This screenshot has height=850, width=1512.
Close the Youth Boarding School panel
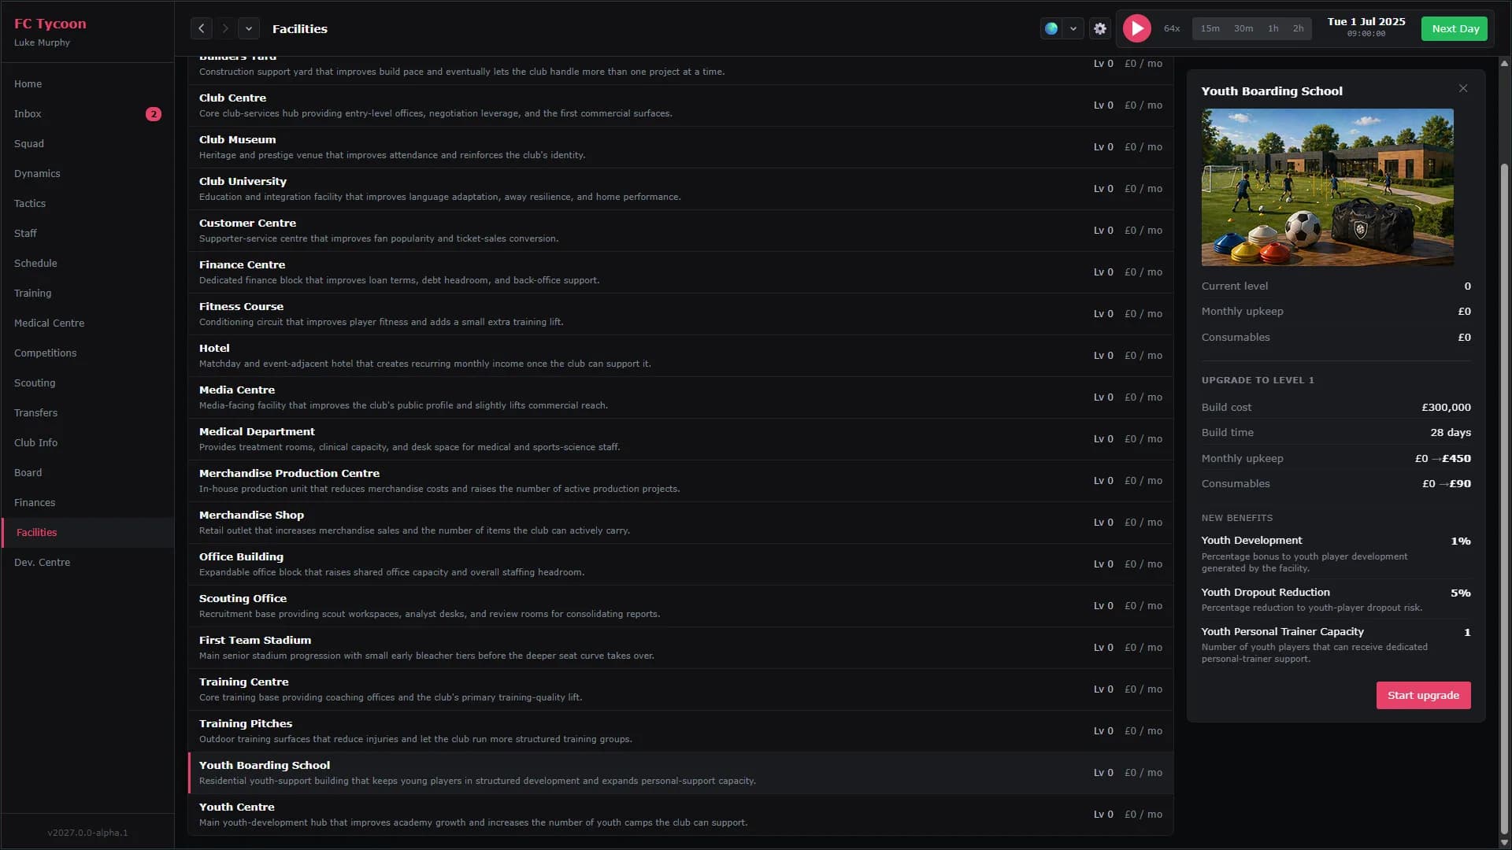pos(1463,88)
